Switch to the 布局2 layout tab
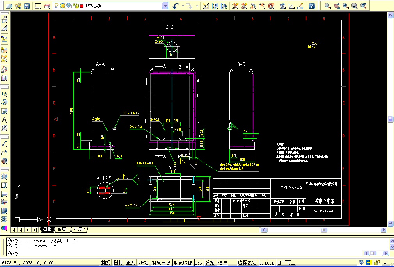 [79, 229]
